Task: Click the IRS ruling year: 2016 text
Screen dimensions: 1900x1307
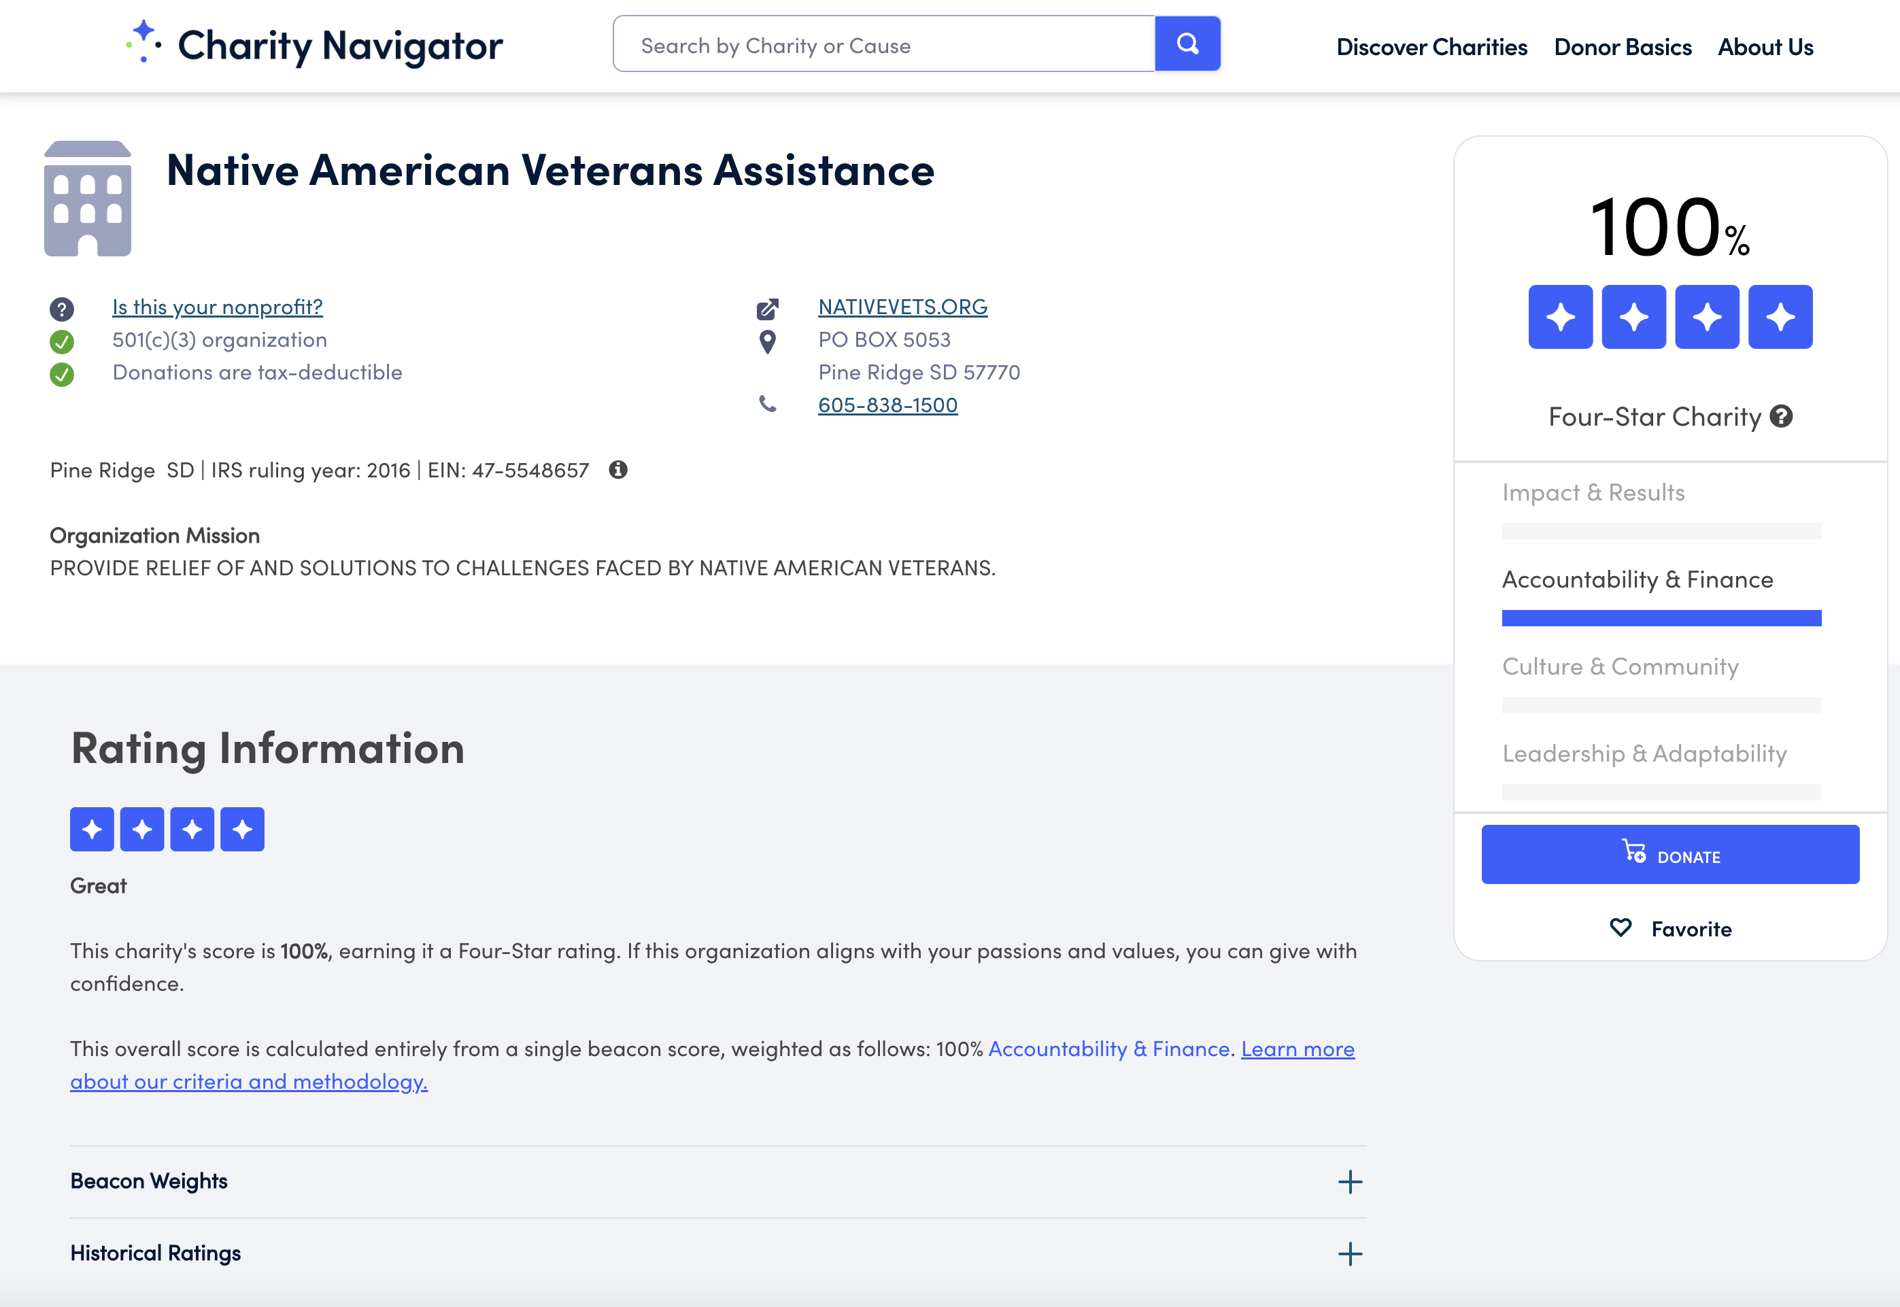Action: tap(310, 469)
